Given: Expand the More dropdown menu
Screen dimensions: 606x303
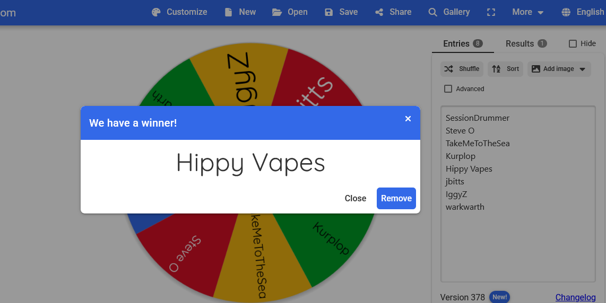Looking at the screenshot, I should pyautogui.click(x=527, y=12).
